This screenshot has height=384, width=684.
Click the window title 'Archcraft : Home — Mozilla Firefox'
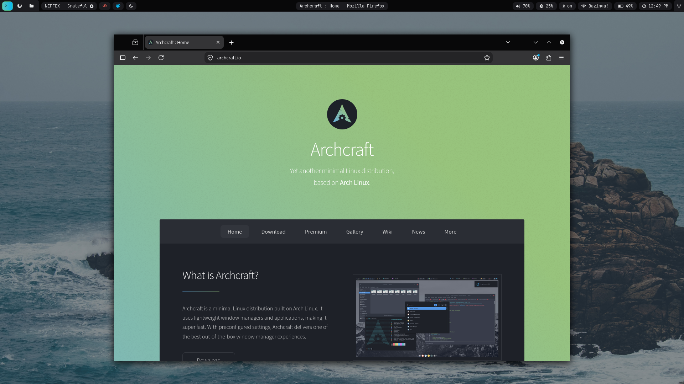click(342, 6)
